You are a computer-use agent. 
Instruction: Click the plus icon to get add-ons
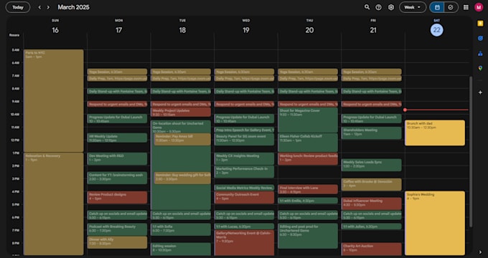pyautogui.click(x=480, y=92)
